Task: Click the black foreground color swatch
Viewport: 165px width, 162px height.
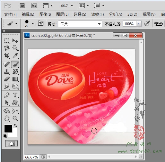Action: [8, 128]
